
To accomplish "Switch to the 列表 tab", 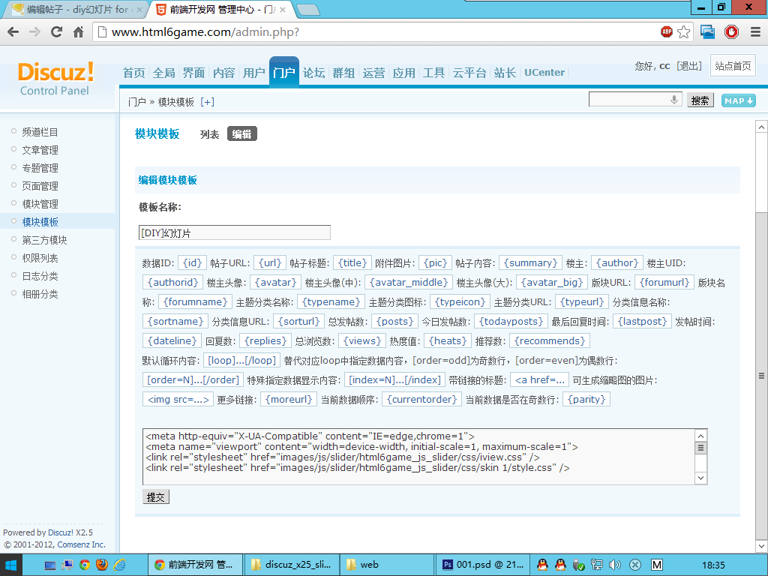I will [x=210, y=134].
